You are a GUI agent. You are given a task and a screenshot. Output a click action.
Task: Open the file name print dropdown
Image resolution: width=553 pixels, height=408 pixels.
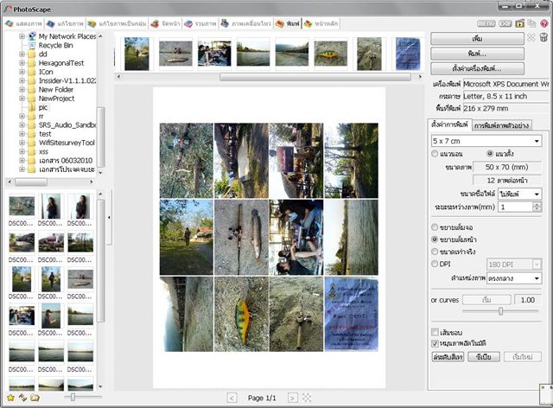(519, 194)
